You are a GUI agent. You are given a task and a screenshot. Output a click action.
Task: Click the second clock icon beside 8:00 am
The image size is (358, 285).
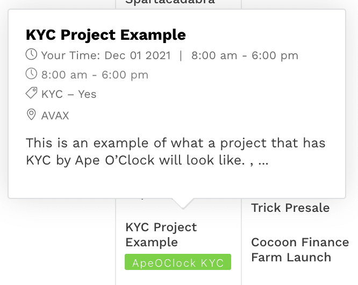coord(31,74)
